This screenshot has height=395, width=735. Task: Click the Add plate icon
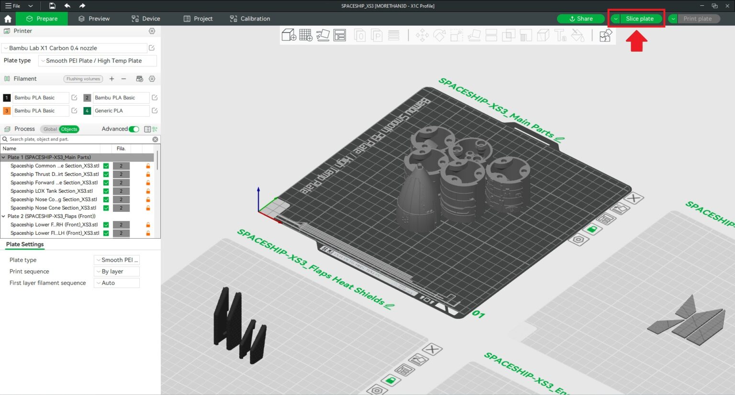305,35
